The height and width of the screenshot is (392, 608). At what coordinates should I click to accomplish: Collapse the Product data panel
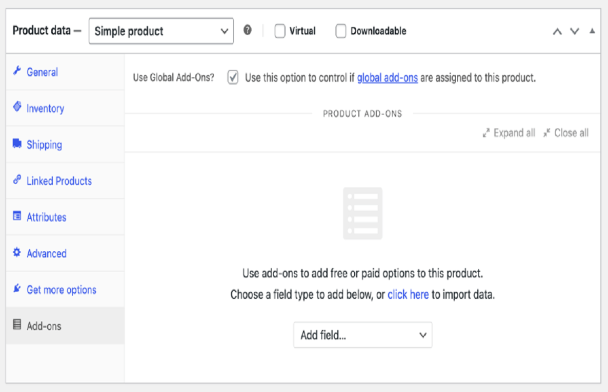[x=592, y=31]
